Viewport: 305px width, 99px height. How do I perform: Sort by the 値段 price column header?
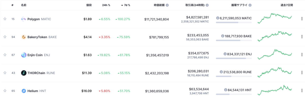[89, 5]
